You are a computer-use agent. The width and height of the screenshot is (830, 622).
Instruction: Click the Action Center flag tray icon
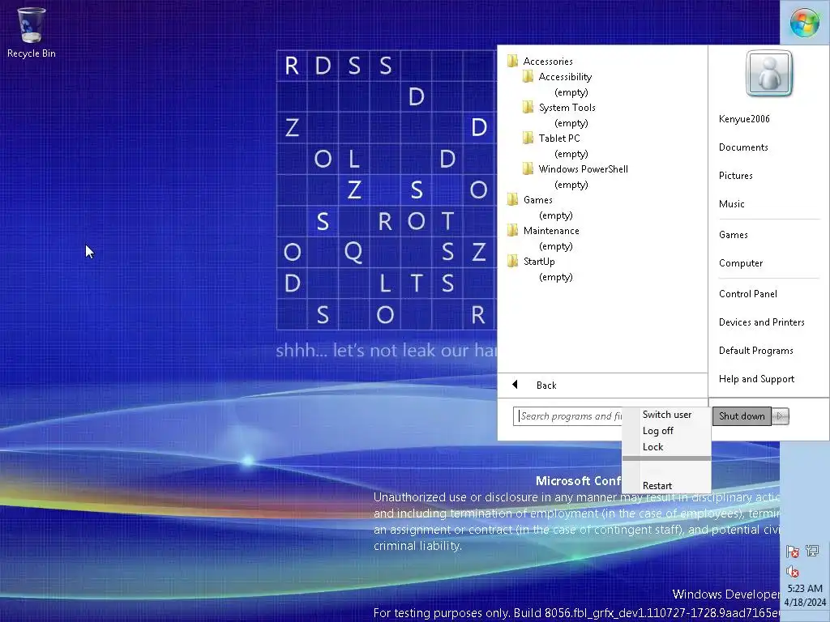pyautogui.click(x=793, y=552)
